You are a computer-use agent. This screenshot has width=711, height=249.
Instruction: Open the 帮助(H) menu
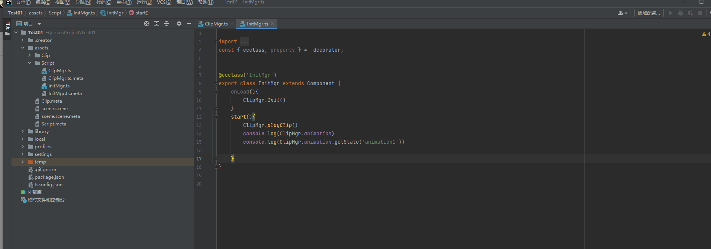[x=206, y=2]
